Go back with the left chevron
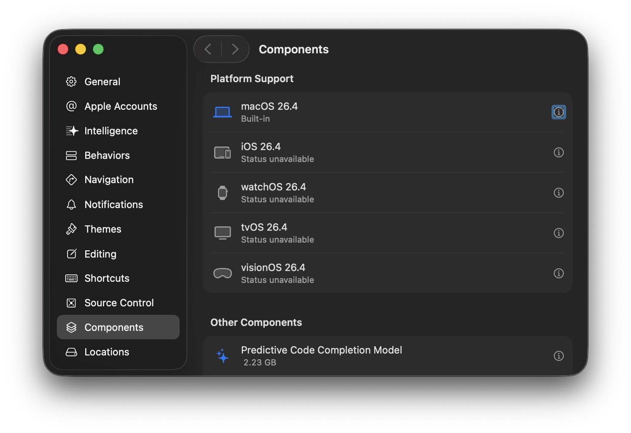 click(208, 49)
